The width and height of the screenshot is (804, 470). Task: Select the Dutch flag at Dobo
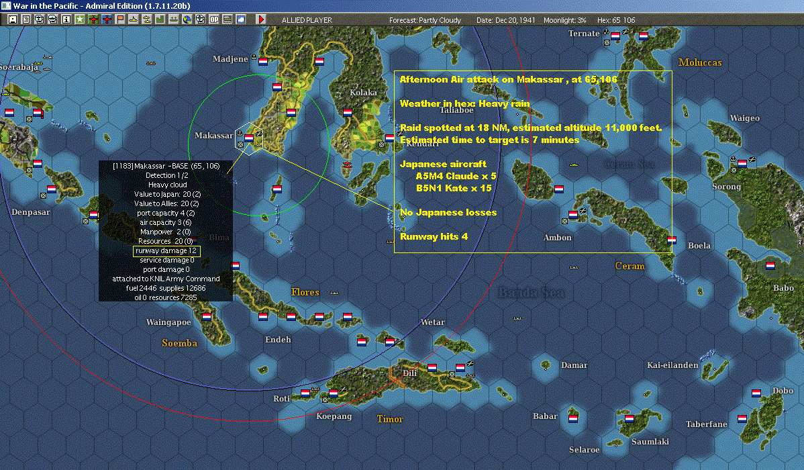pos(756,393)
